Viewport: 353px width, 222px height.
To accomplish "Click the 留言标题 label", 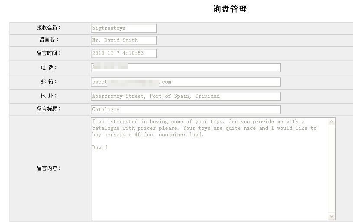I will coord(49,109).
